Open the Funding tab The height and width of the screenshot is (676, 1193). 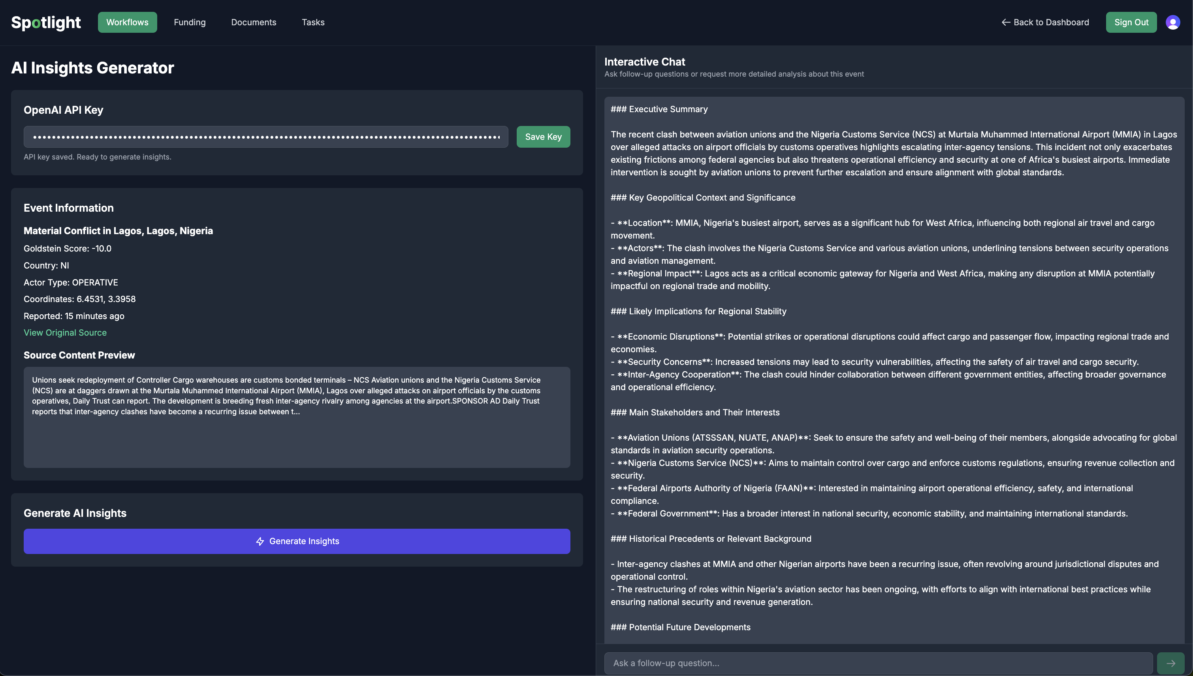coord(190,22)
